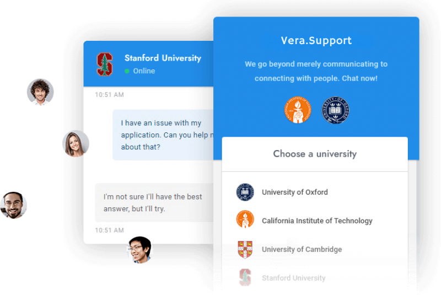Click the Stanford University logo in chat header
This screenshot has height=295, width=441.
[x=105, y=64]
